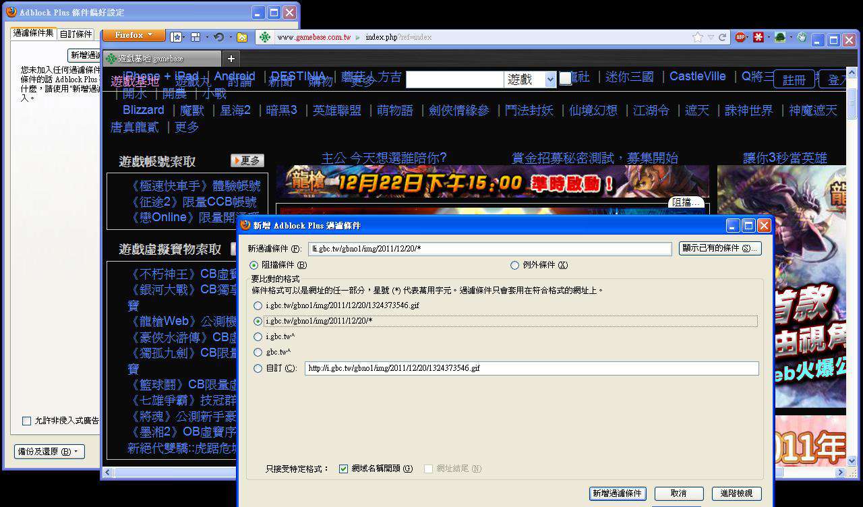Switch to the 自訂條件 tab

pyautogui.click(x=76, y=34)
